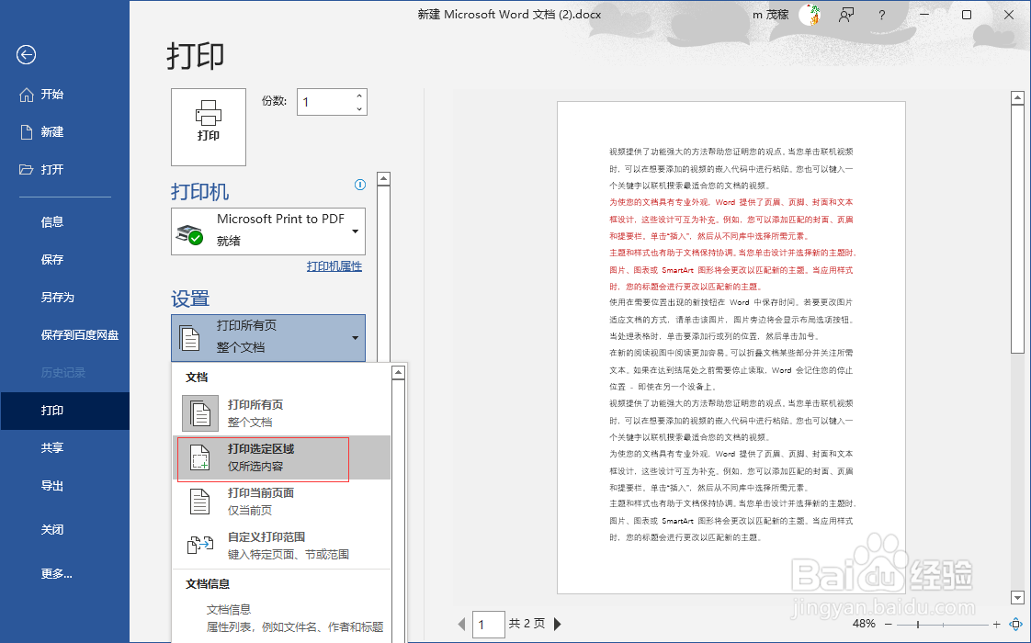Maximize the Word window
Viewport: 1031px width, 643px height.
click(x=967, y=15)
